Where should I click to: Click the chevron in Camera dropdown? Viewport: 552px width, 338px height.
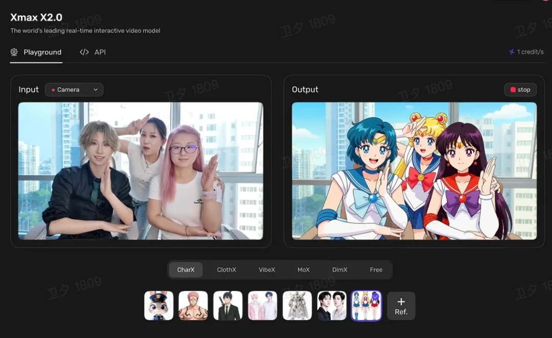coord(96,90)
